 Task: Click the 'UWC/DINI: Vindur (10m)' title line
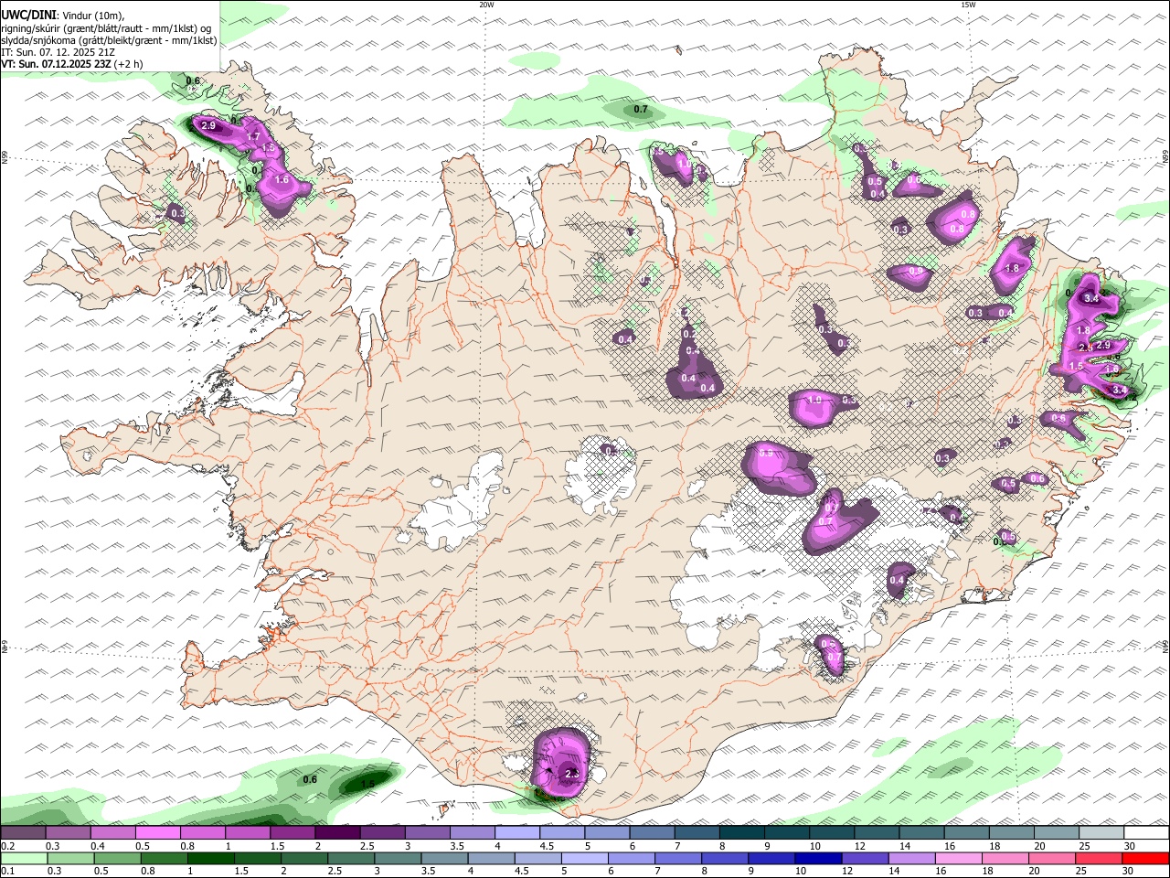coord(63,16)
